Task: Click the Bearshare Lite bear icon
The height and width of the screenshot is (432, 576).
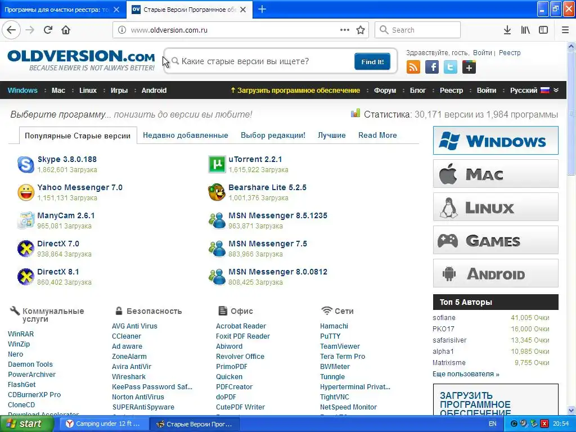Action: (217, 192)
